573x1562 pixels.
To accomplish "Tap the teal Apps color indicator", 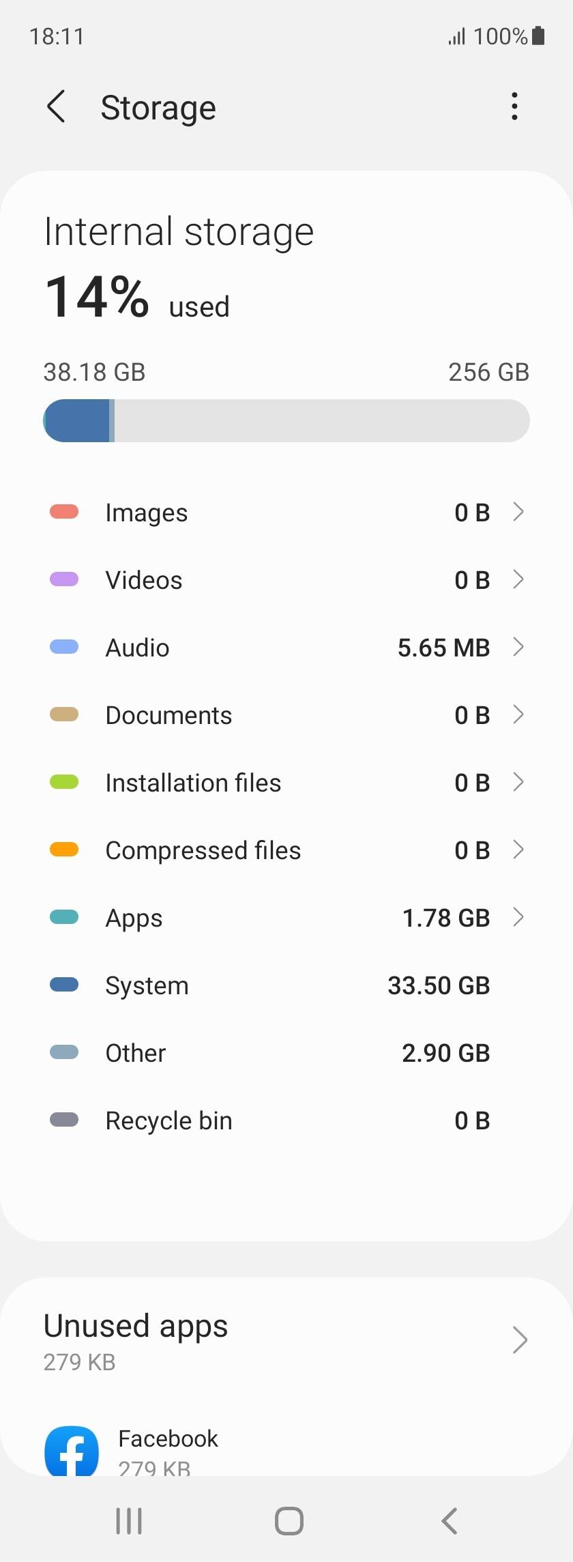I will [64, 917].
